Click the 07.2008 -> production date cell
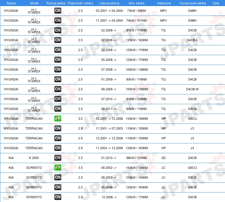The image size is (225, 202). click(109, 70)
